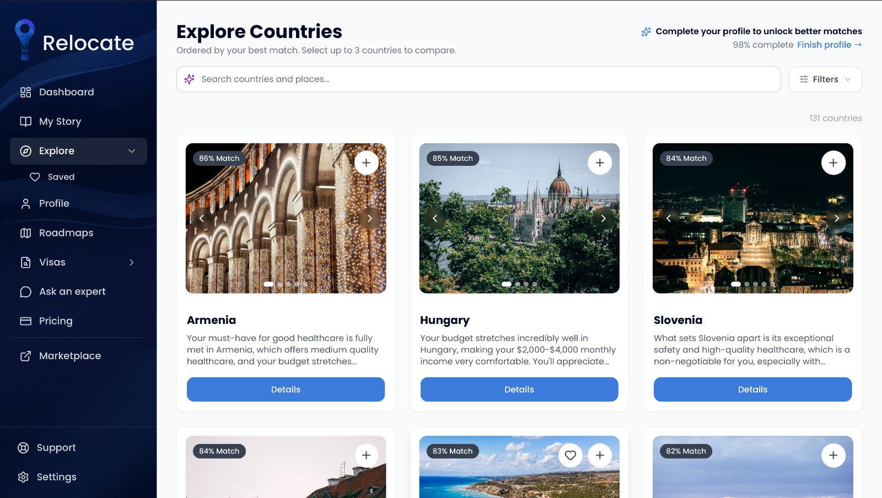Select the first carousel dot on Armenia photo
Image resolution: width=882 pixels, height=498 pixels.
(x=268, y=284)
